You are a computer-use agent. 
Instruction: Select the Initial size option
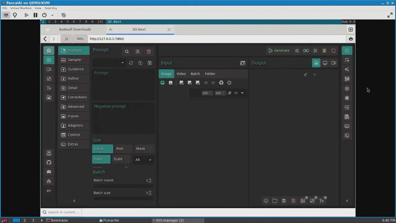[x=103, y=149]
